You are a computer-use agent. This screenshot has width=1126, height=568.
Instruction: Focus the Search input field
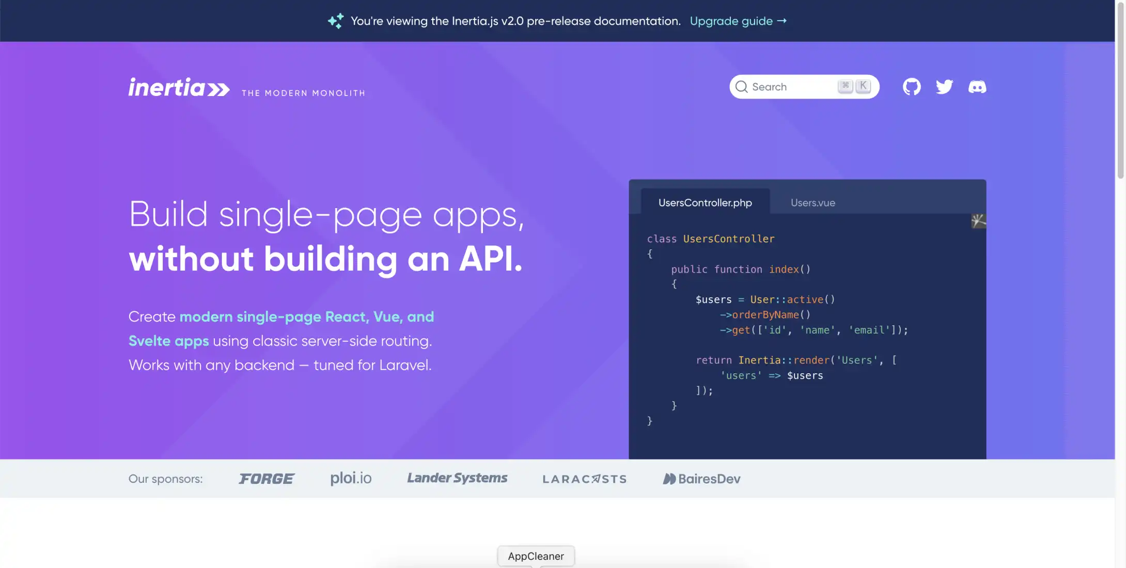point(804,87)
